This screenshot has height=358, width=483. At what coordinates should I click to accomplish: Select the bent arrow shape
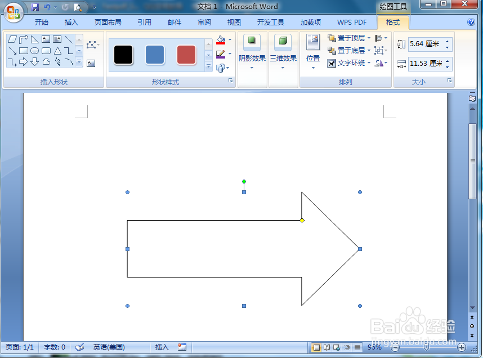(x=24, y=39)
